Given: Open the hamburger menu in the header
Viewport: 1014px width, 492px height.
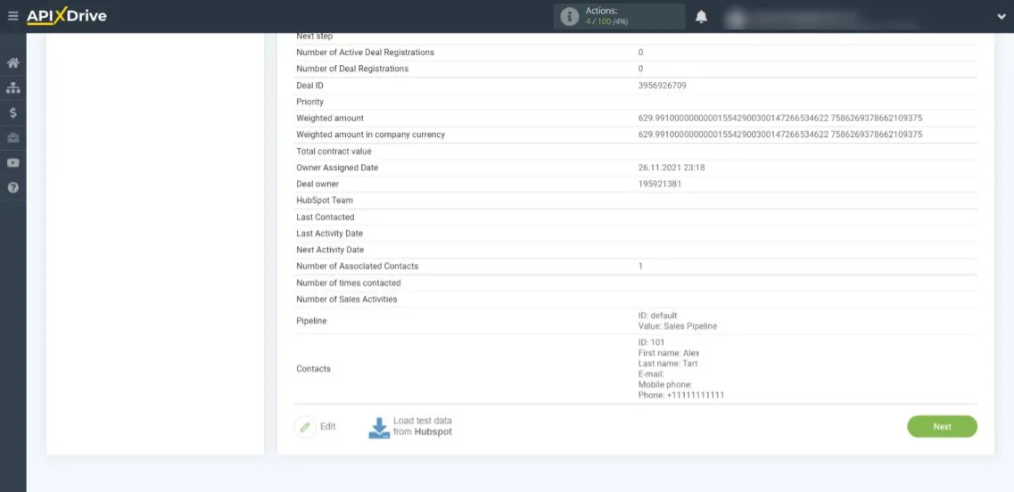Looking at the screenshot, I should point(12,16).
